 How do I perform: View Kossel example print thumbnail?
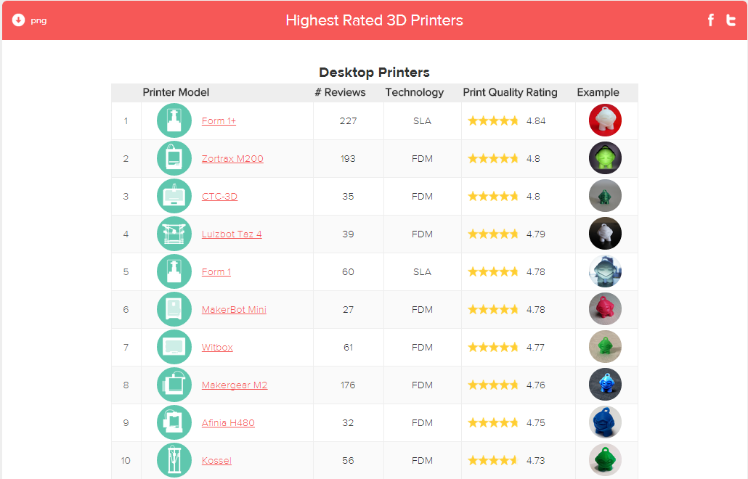(x=605, y=460)
